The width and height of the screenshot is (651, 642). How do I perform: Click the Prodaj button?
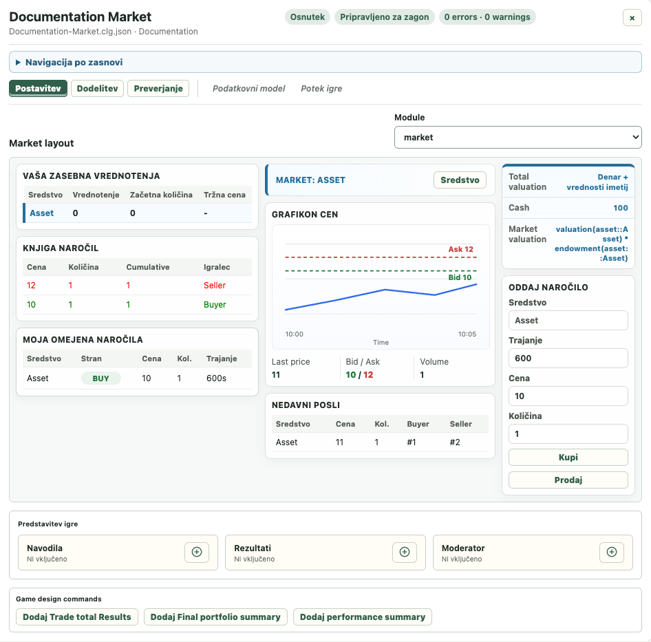(568, 480)
